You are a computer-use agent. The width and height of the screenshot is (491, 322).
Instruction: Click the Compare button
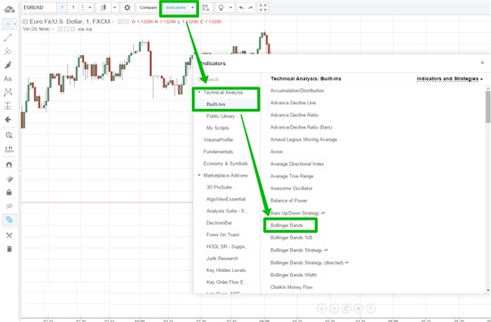[148, 7]
